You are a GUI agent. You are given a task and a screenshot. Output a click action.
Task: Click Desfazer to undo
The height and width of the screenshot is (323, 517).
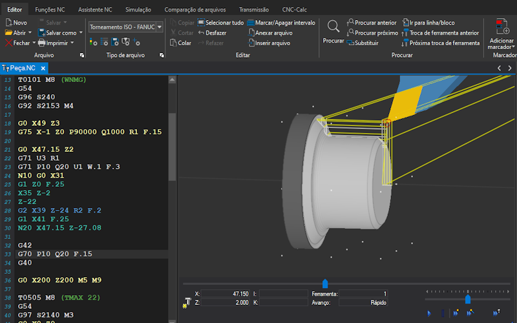[x=215, y=33]
